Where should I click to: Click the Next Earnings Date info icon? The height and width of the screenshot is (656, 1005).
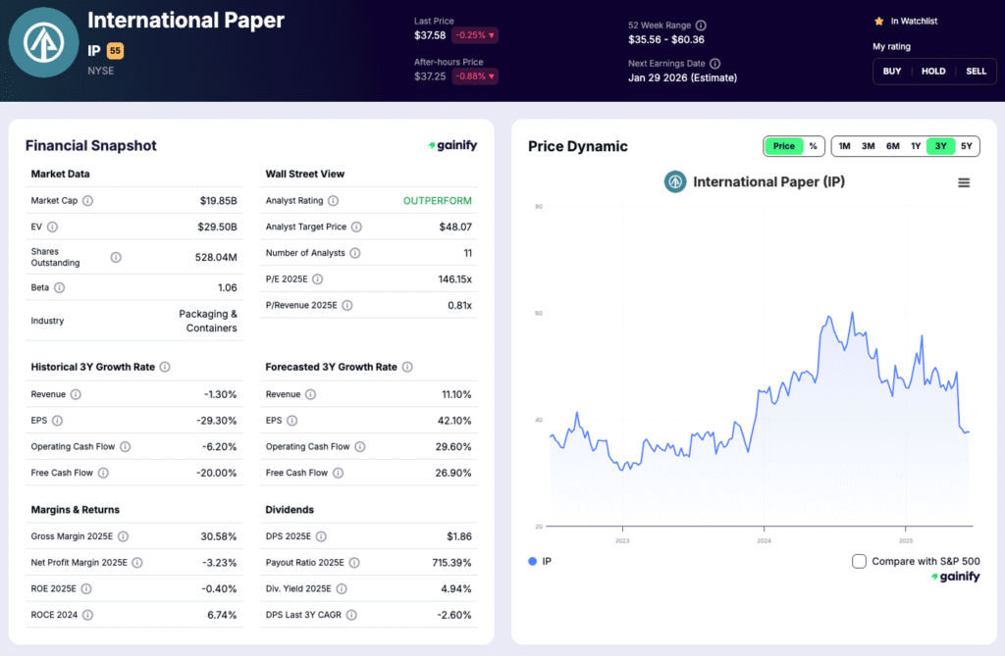(x=715, y=62)
